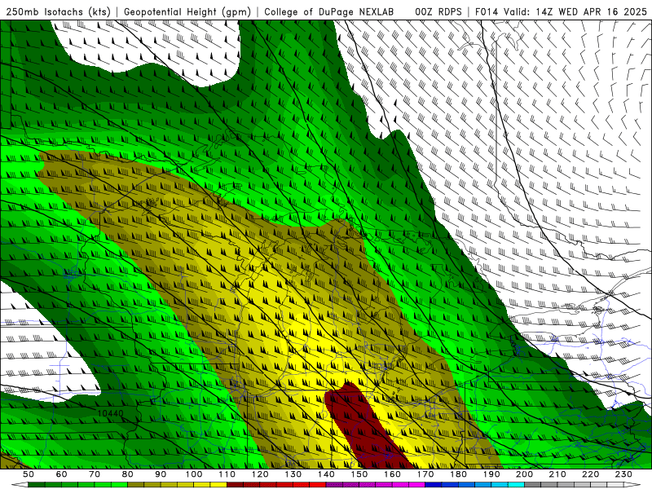Viewport: 652px width, 489px height.
Task: Click the 150 knot legend label
Action: (359, 474)
